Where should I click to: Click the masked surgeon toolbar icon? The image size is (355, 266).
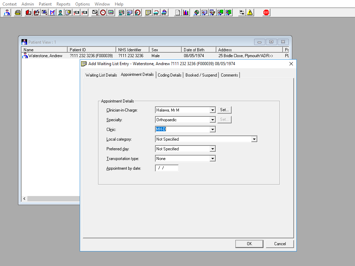[x=60, y=12]
